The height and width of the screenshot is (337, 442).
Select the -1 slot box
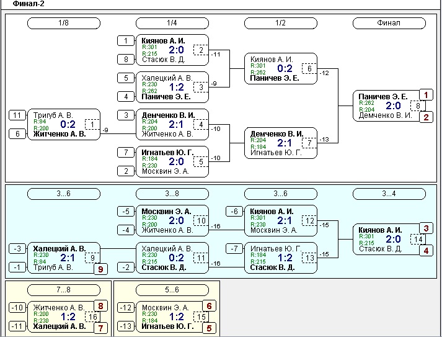(x=17, y=267)
